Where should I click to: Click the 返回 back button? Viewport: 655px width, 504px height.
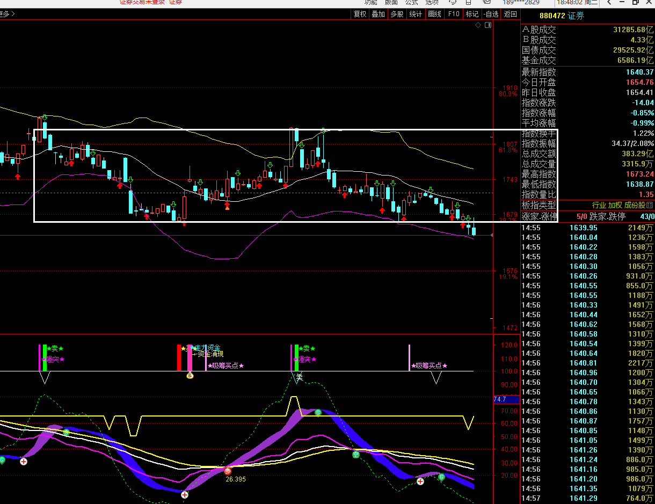511,14
